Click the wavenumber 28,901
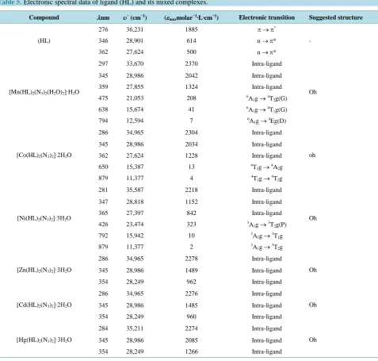Image resolution: width=378 pixels, height=361 pixels. pyautogui.click(x=135, y=40)
